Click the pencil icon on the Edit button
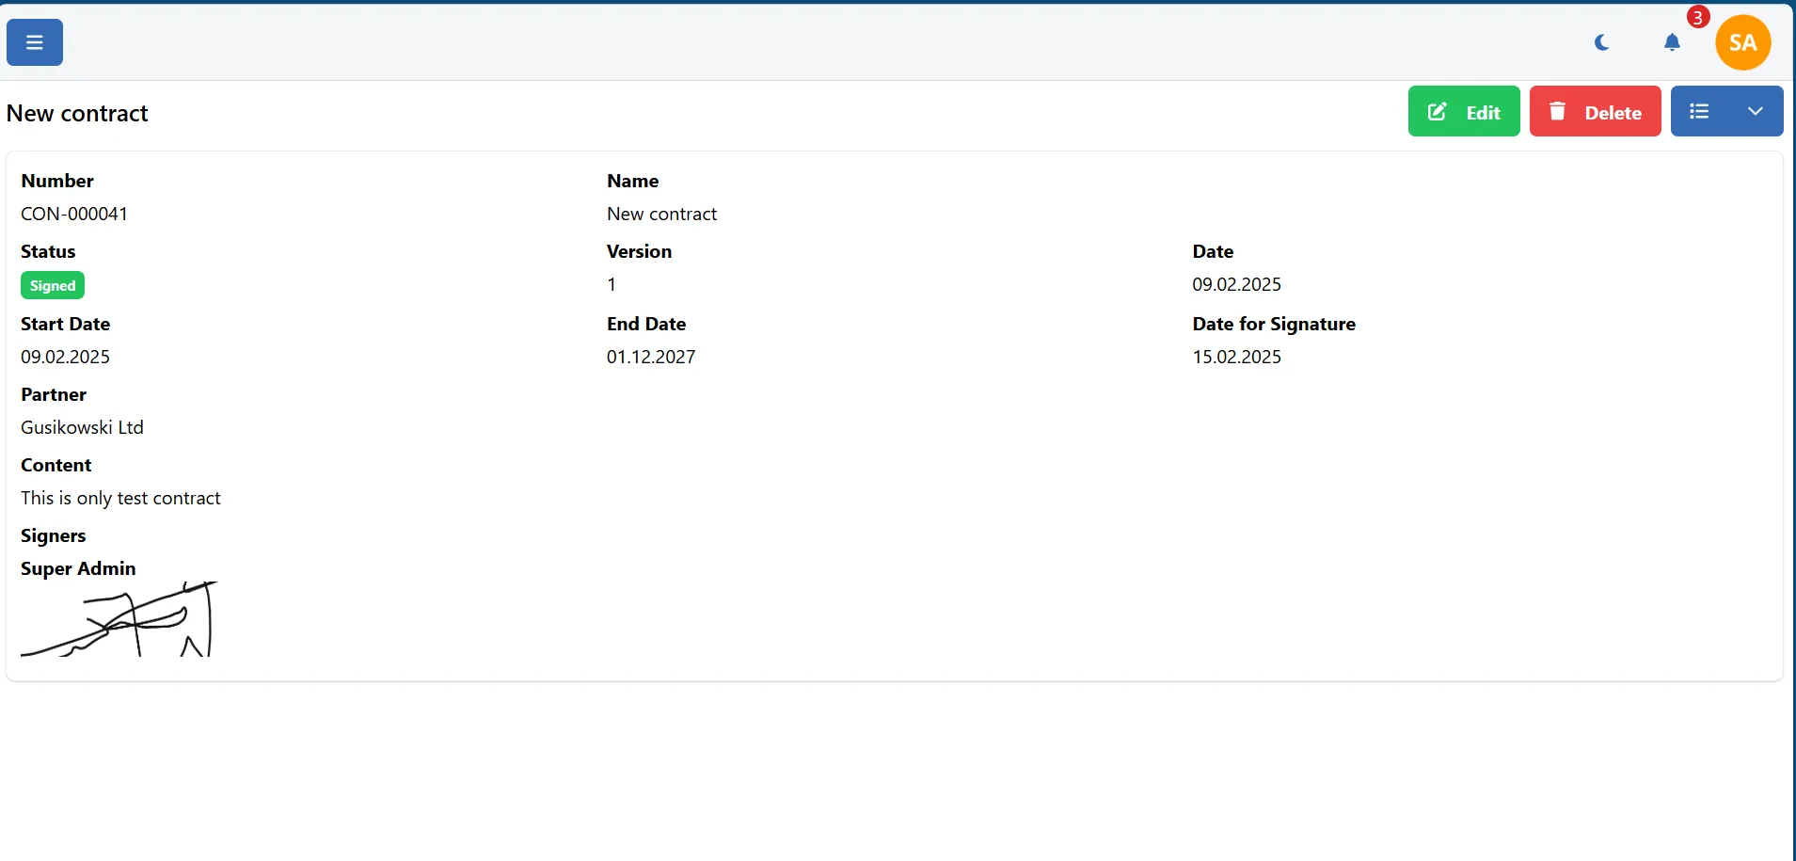The image size is (1796, 861). tap(1438, 112)
